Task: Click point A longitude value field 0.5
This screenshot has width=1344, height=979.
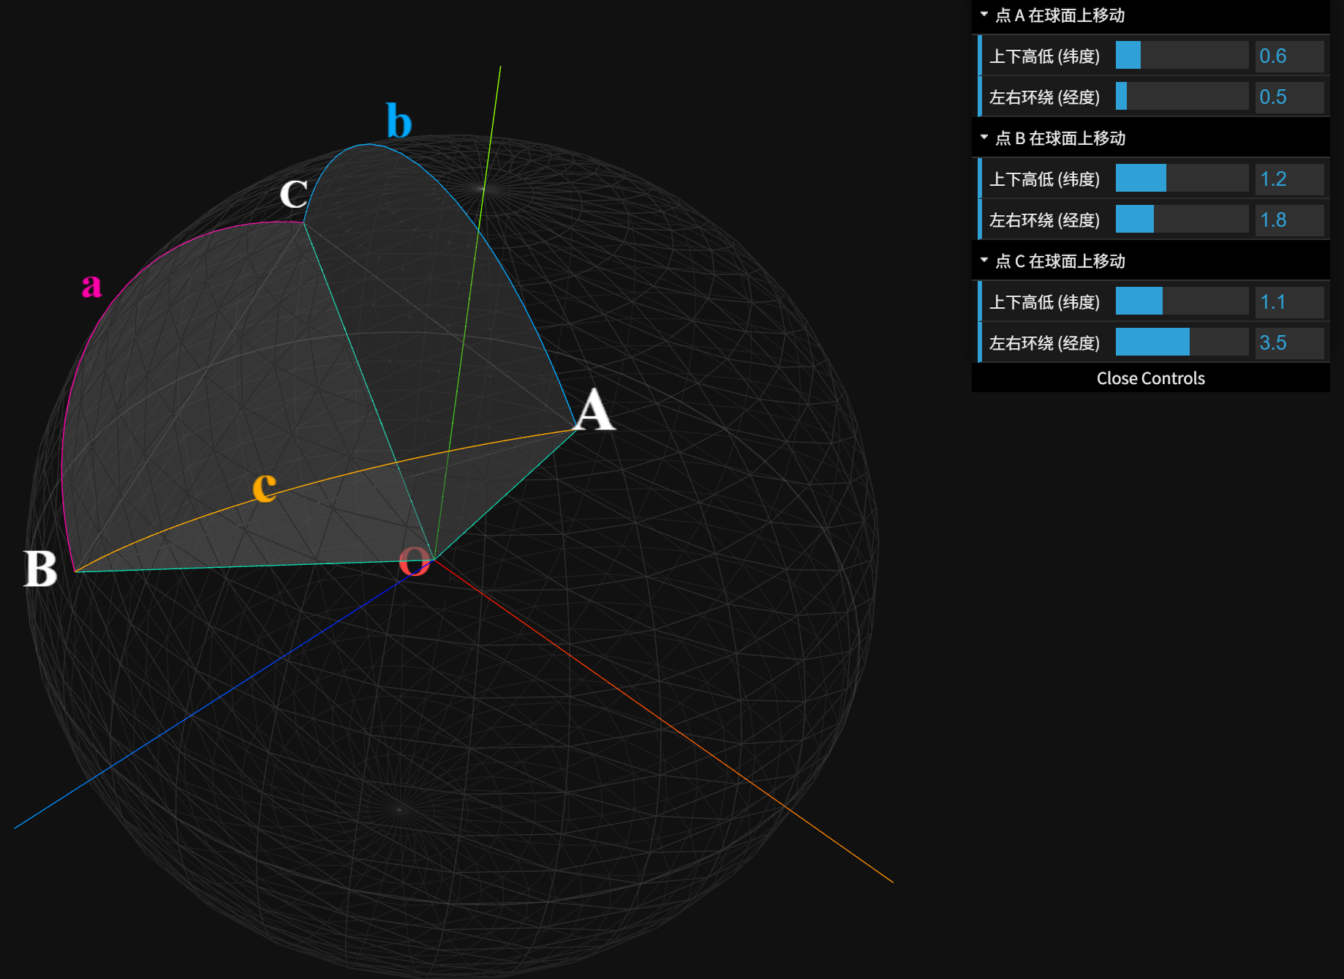Action: click(1289, 97)
